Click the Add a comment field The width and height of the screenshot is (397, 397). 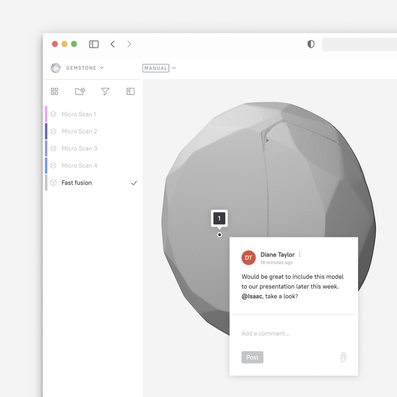pos(294,333)
